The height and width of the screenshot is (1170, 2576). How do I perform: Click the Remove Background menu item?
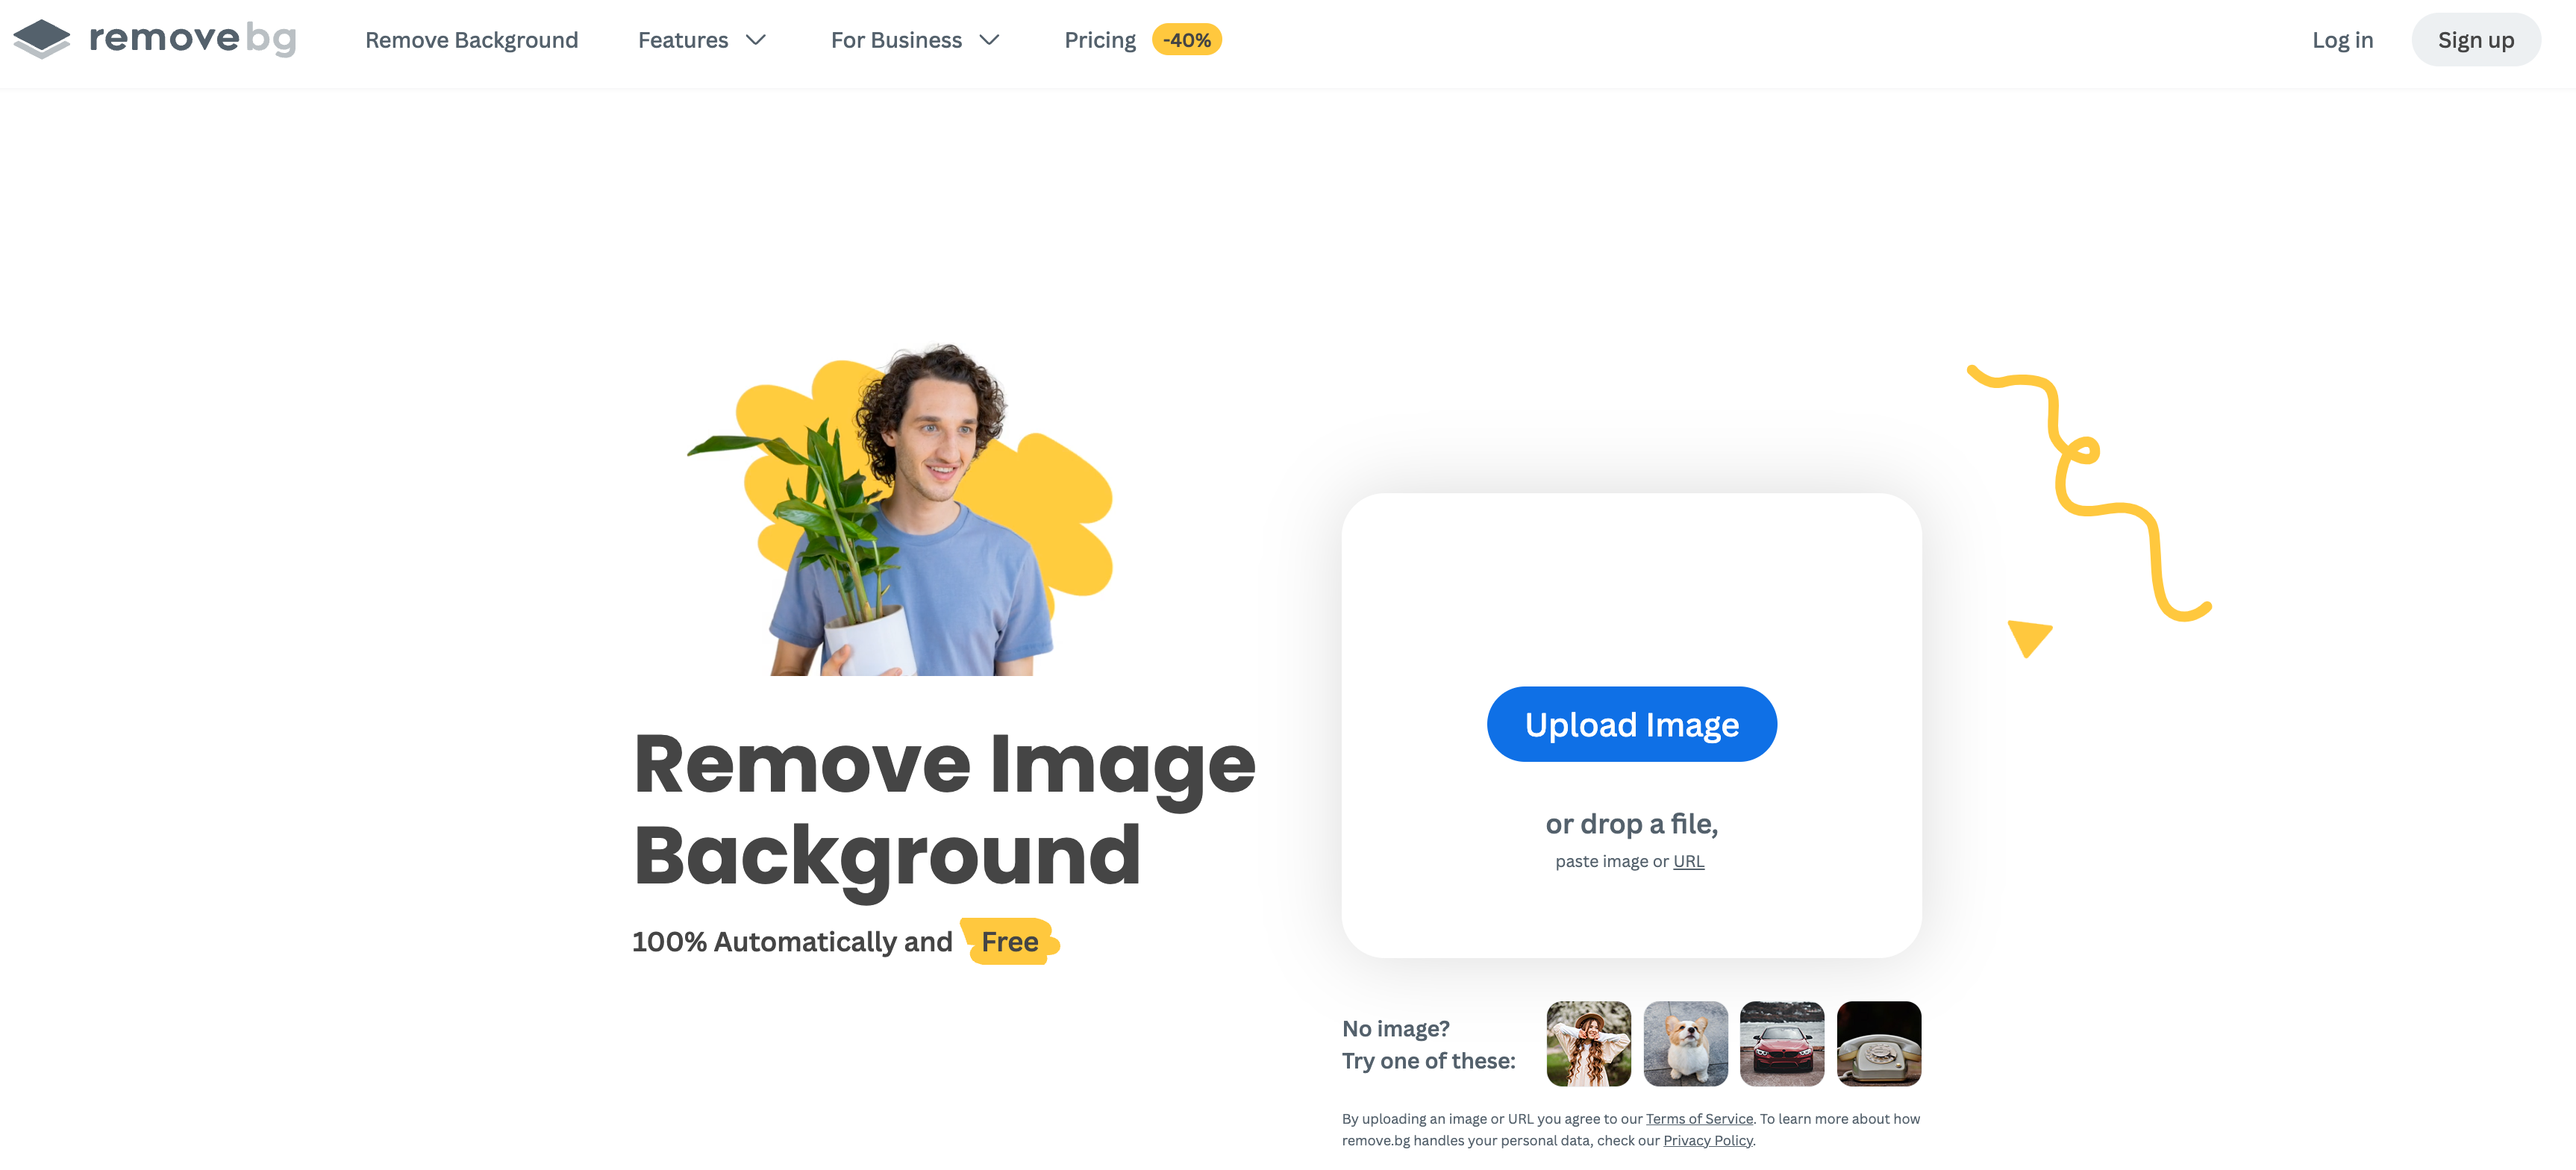(472, 40)
